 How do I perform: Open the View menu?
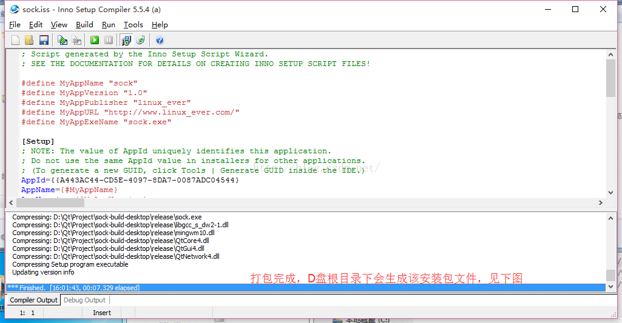(59, 25)
